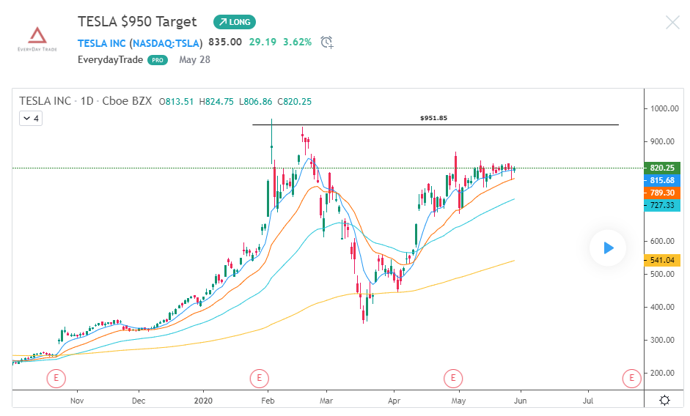Open earnings marker near May
Screen dimensions: 690x416
pos(453,378)
